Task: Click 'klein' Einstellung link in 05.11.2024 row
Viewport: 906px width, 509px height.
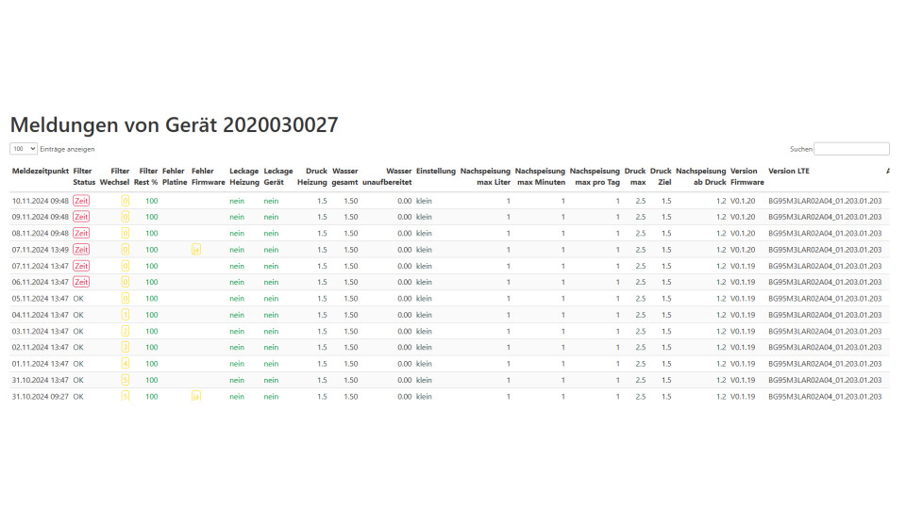Action: 424,299
